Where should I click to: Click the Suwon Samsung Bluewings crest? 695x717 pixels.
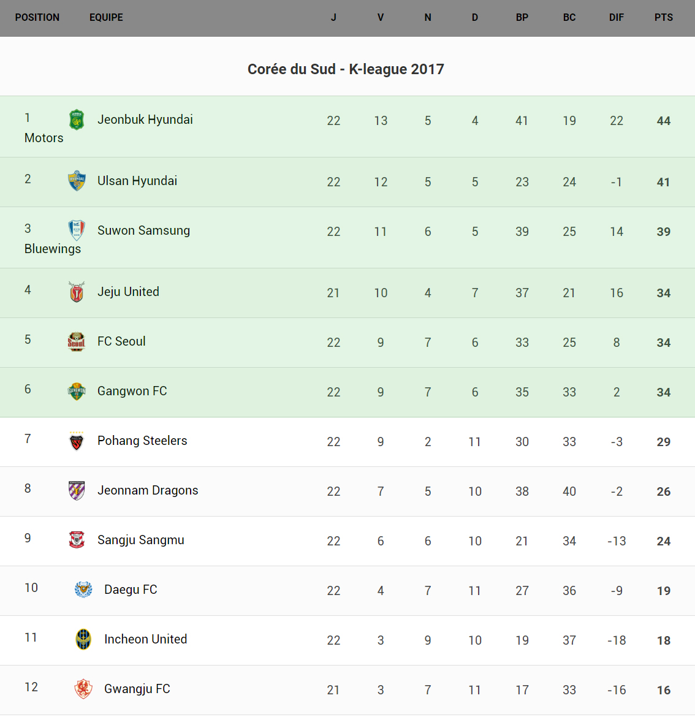pyautogui.click(x=77, y=230)
